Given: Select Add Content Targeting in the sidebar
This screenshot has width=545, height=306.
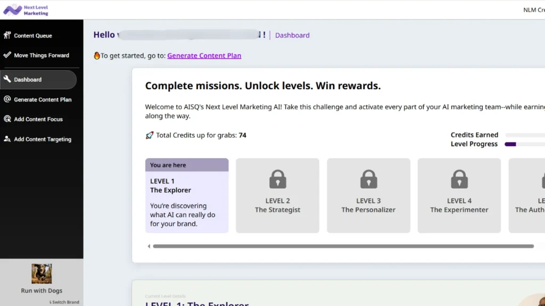Looking at the screenshot, I should click(x=43, y=139).
